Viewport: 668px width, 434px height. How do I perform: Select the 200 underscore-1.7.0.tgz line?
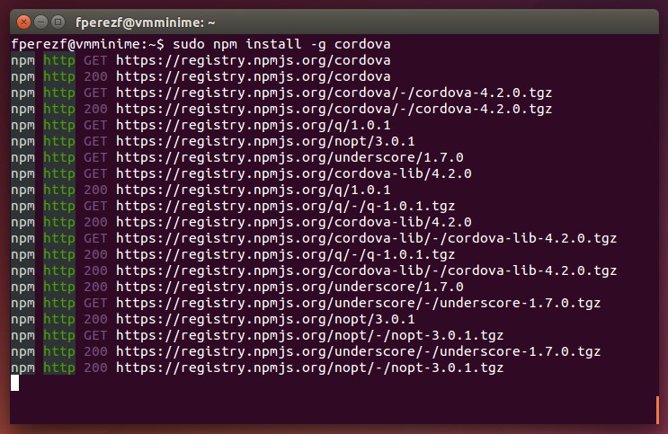306,352
